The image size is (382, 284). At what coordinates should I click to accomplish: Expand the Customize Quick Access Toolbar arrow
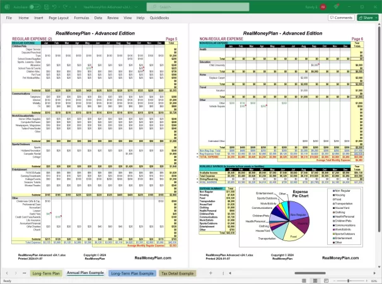76,7
